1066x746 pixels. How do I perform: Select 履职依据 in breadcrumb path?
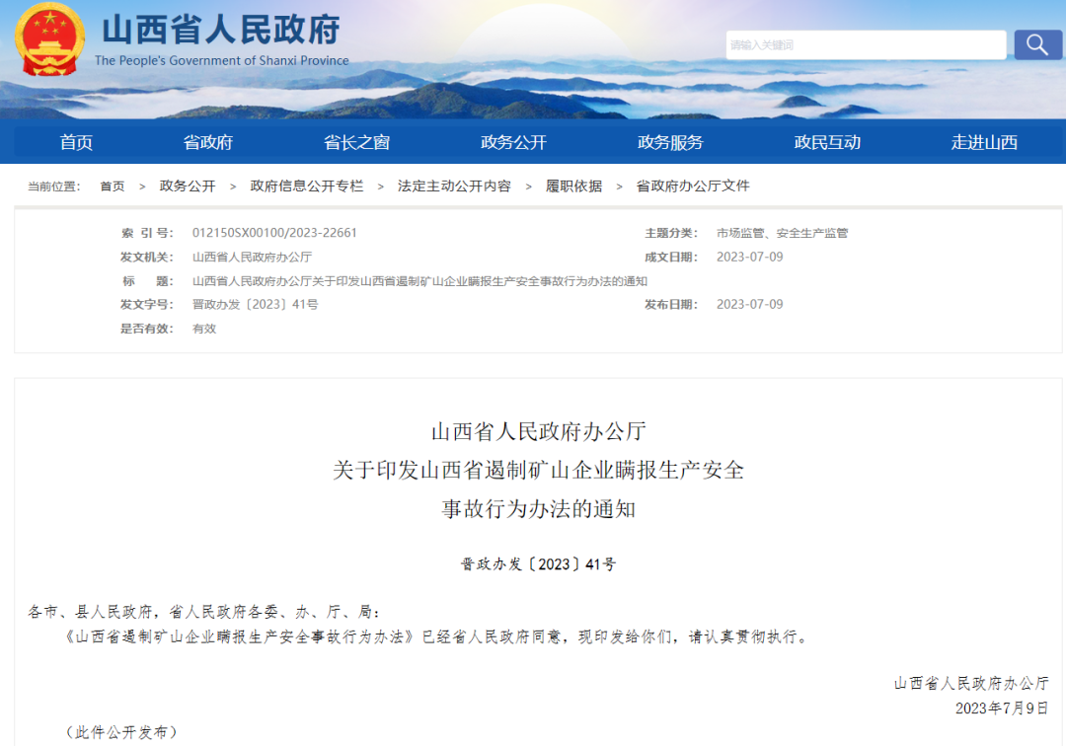pyautogui.click(x=573, y=186)
